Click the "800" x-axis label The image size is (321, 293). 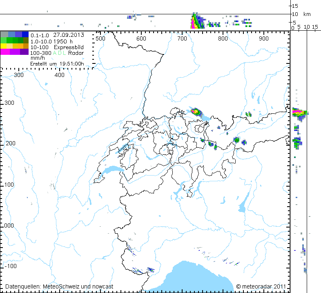pyautogui.click(x=223, y=38)
